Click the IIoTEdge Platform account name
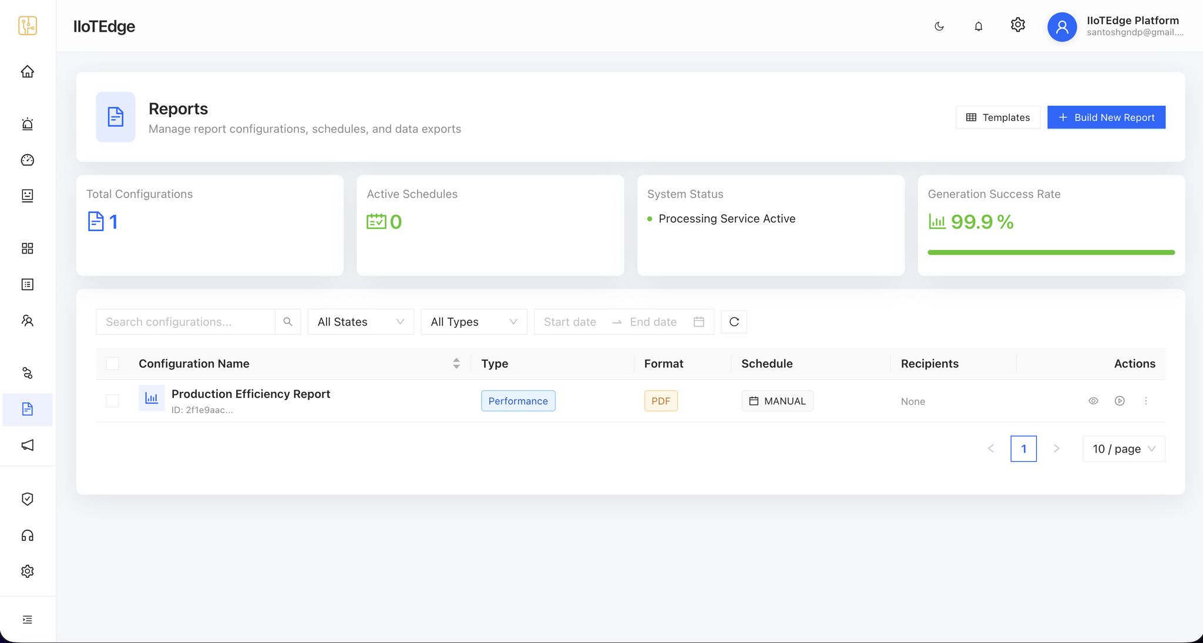Screen dimensions: 1203x643 click(1133, 21)
